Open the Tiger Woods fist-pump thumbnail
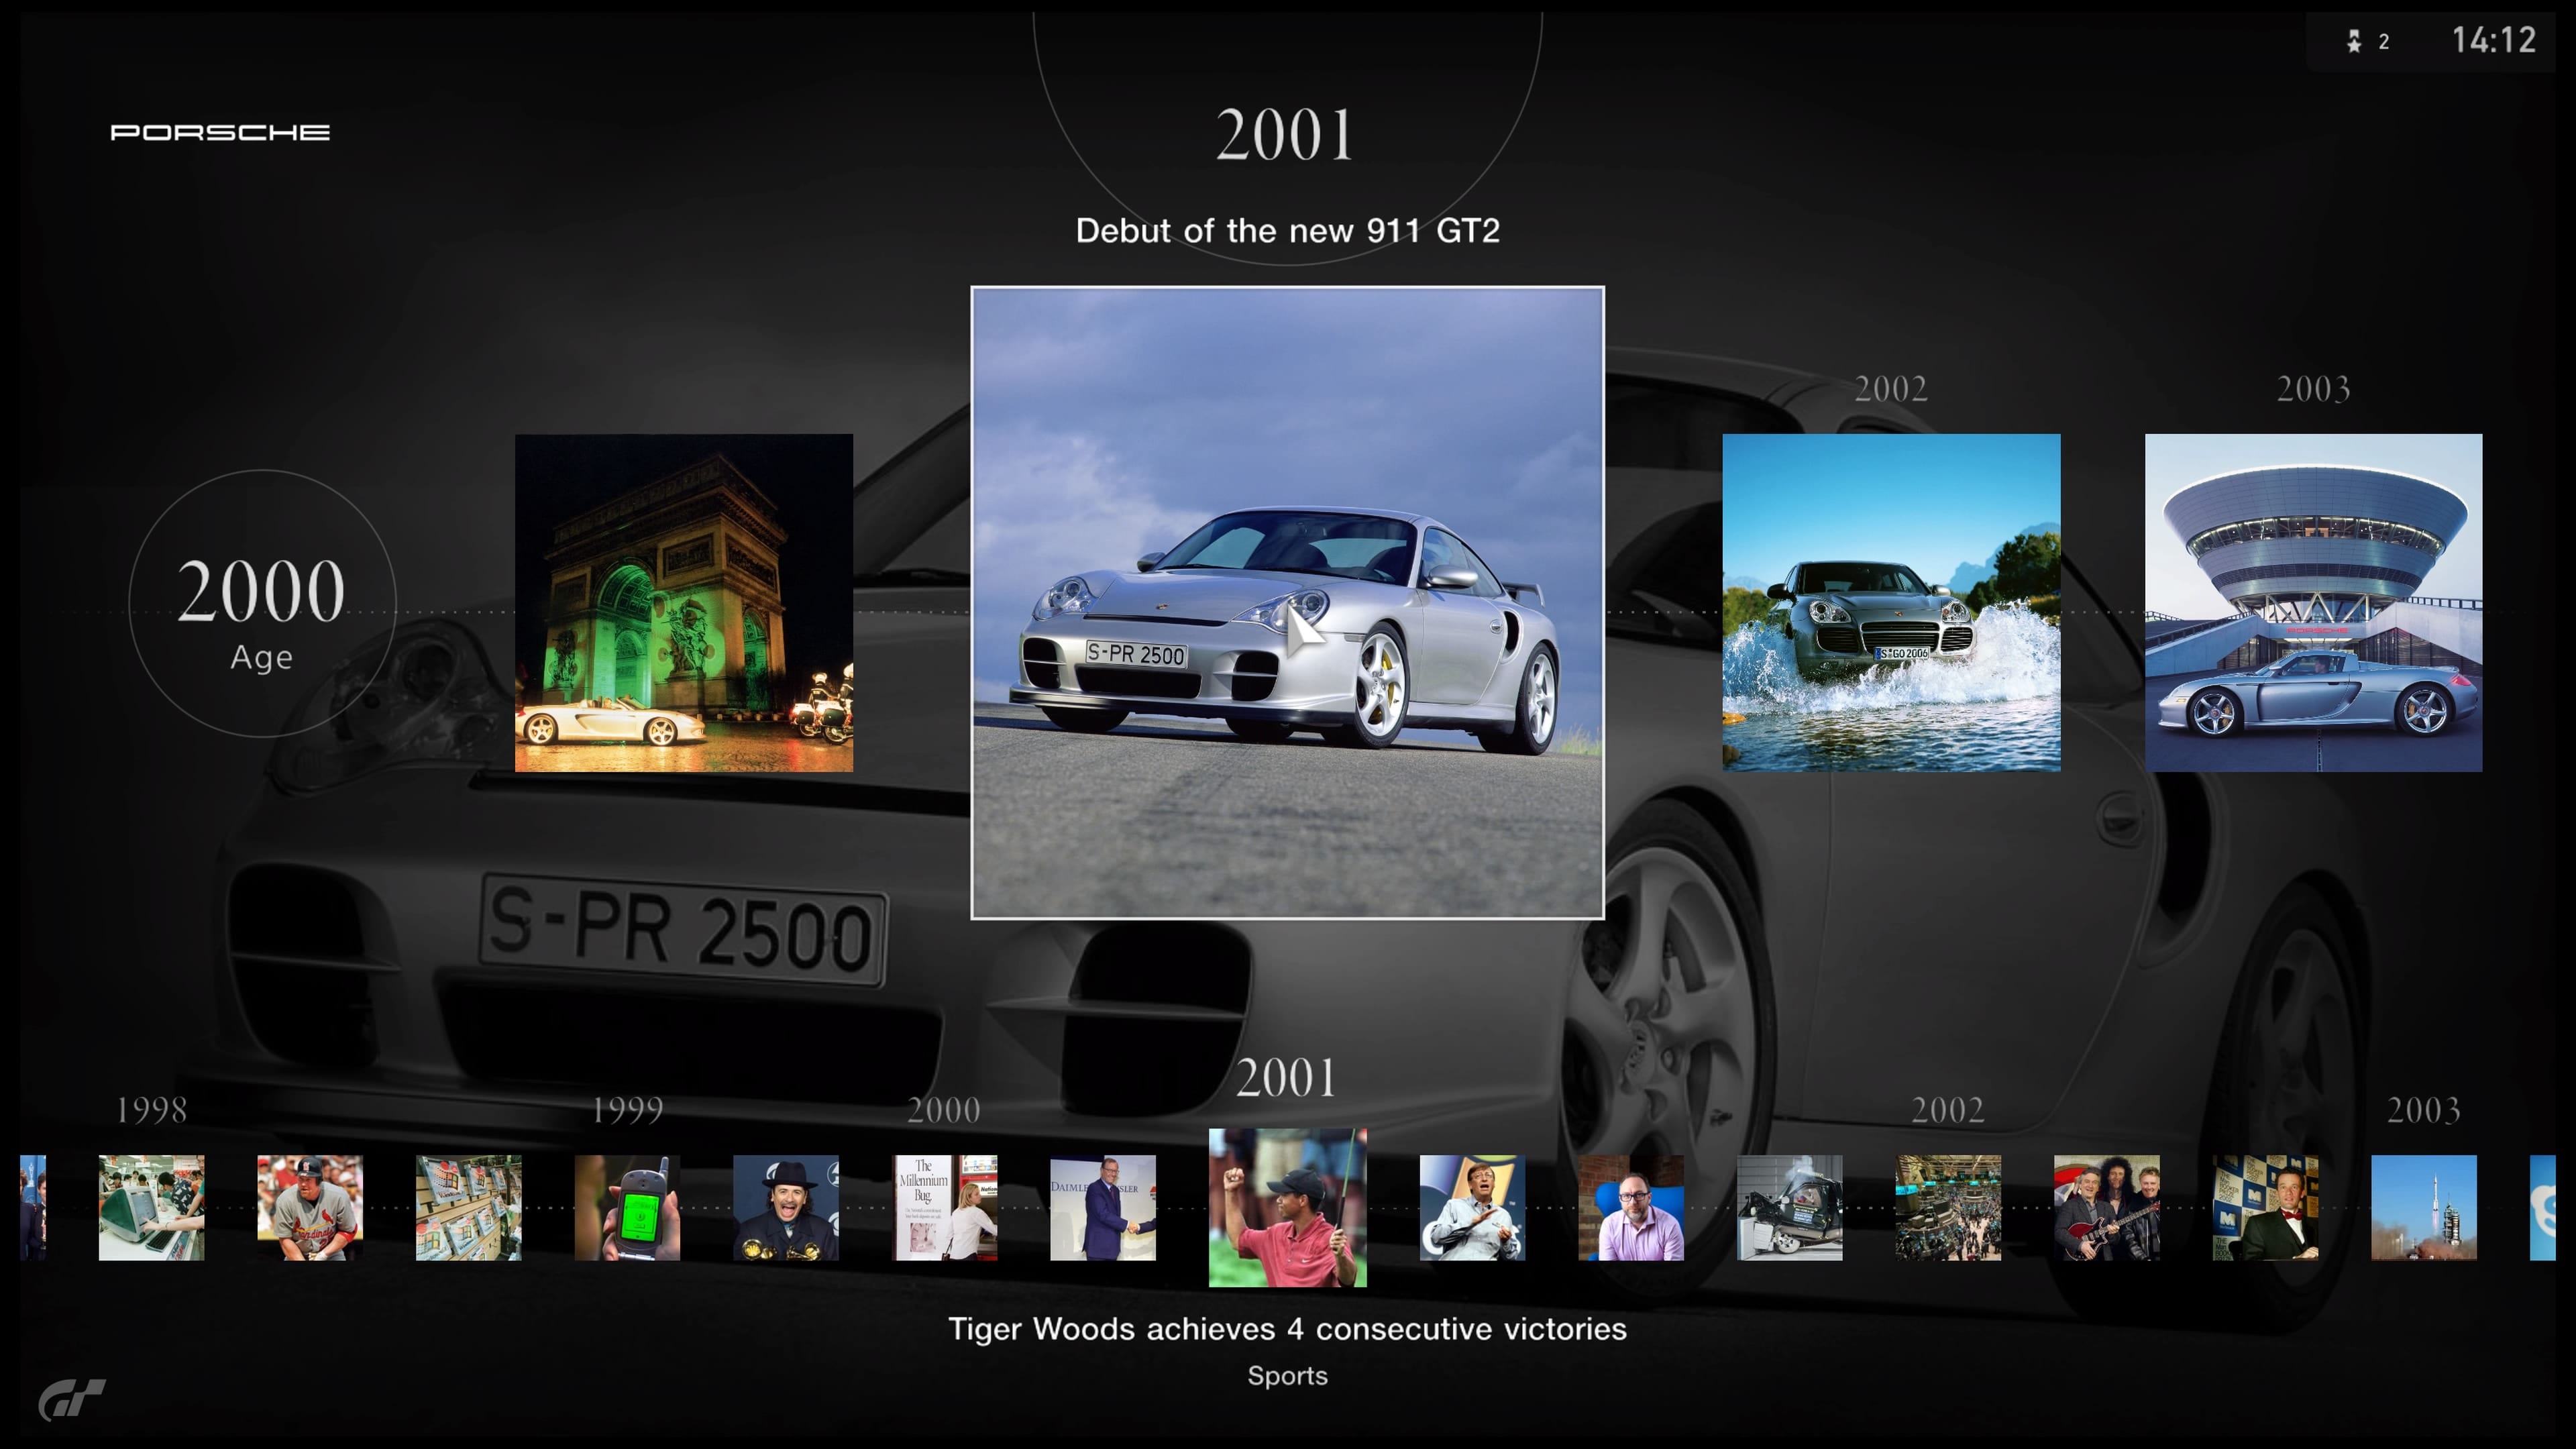 pos(1287,1208)
